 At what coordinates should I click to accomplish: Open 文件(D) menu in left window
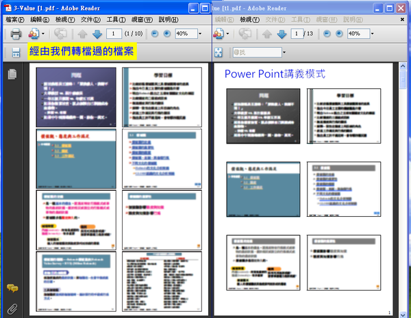(x=90, y=20)
